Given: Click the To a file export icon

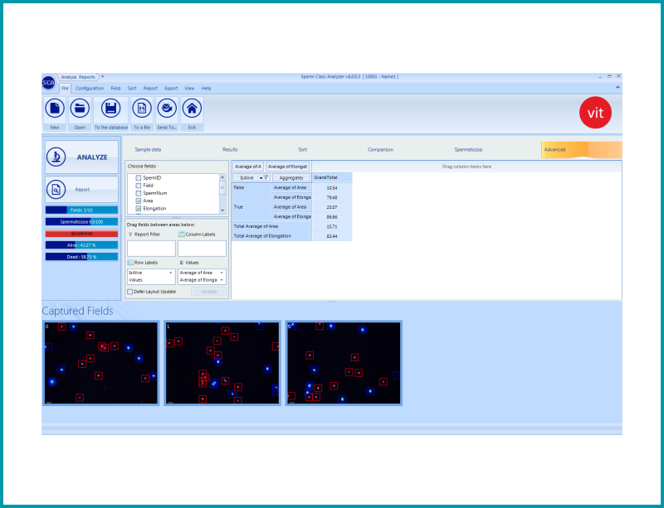Looking at the screenshot, I should tap(142, 109).
